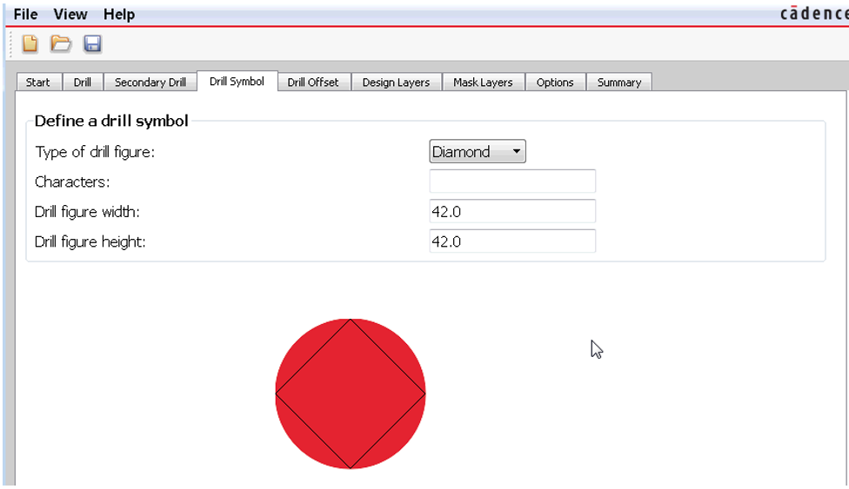Click the New file icon in toolbar
Viewport: 849px width, 489px height.
[x=30, y=43]
